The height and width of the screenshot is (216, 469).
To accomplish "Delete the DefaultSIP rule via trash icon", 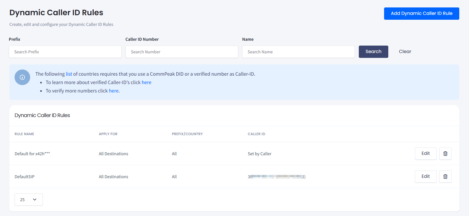I will (x=445, y=177).
